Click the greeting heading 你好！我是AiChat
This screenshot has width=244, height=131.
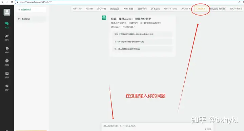coord(131,19)
